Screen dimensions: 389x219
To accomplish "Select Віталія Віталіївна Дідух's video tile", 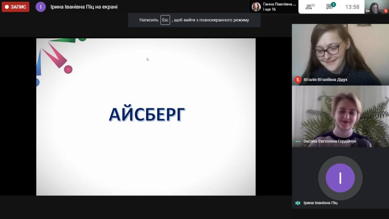I will 340,55.
